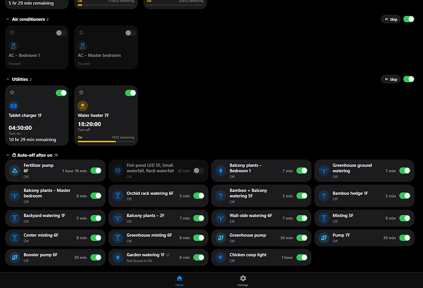Click the 18:20:00 Water heater time

tap(90, 124)
